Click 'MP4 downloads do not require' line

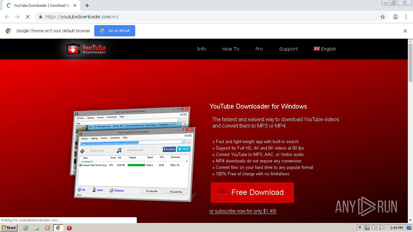(x=257, y=161)
